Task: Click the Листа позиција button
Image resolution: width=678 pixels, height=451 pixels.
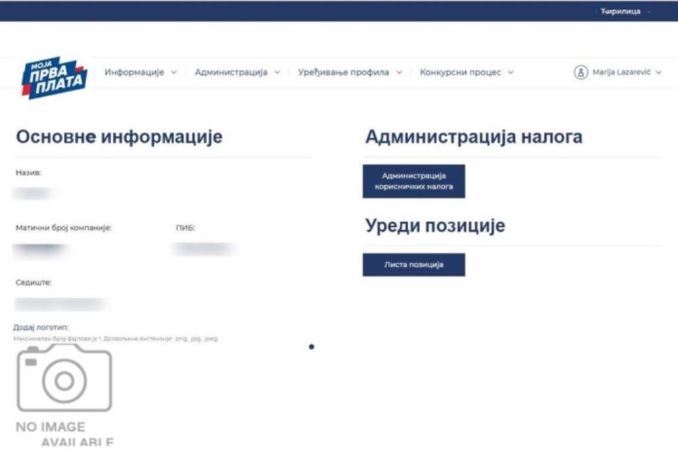Action: (x=414, y=264)
